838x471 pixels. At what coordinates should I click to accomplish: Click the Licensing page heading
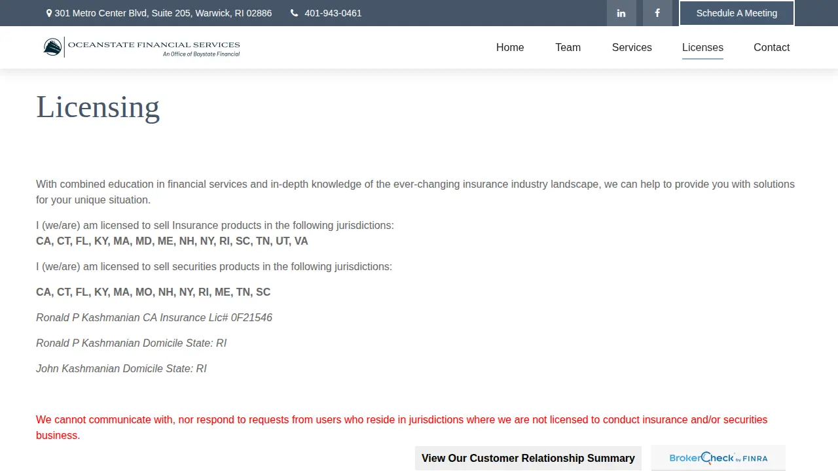98,107
